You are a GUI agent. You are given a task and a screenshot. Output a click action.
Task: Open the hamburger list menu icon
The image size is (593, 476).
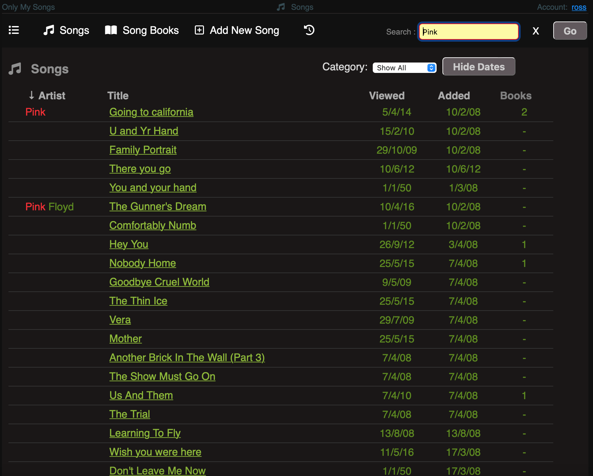[x=14, y=30]
